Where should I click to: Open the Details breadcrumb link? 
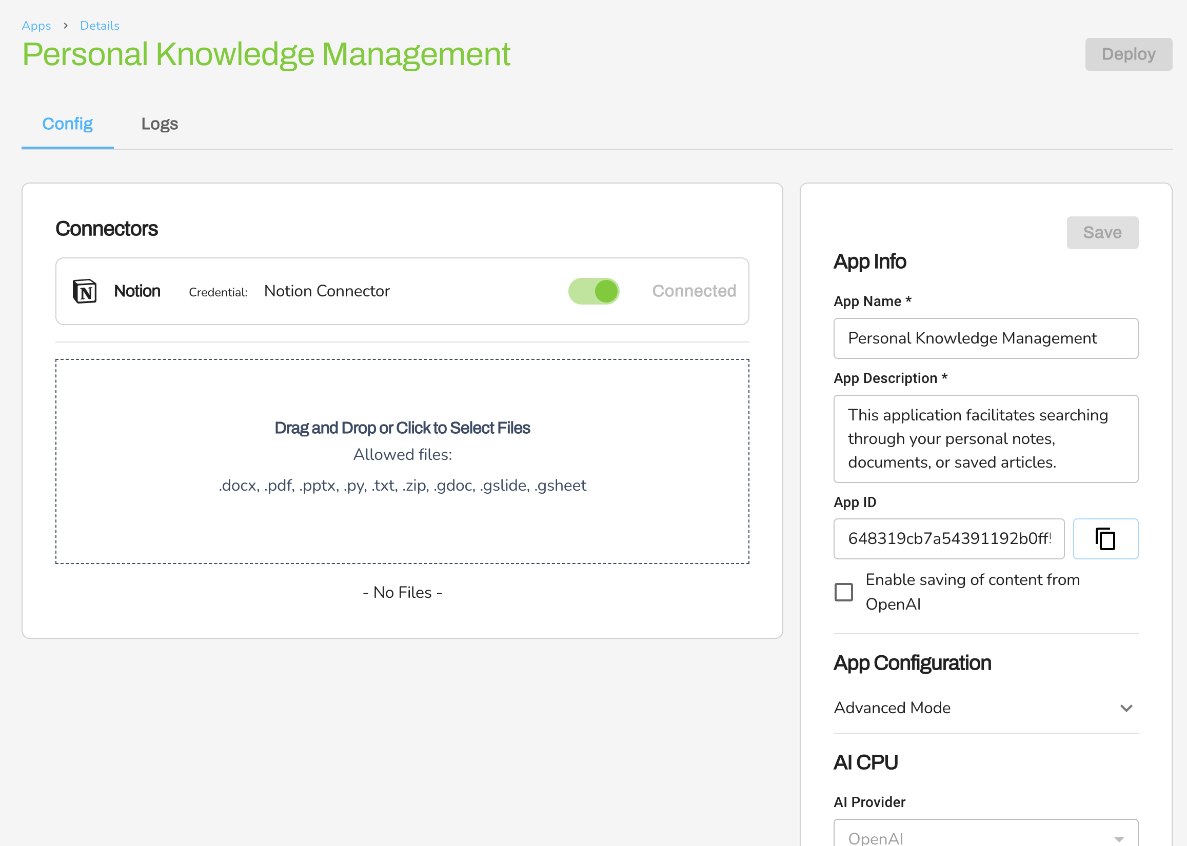point(100,26)
